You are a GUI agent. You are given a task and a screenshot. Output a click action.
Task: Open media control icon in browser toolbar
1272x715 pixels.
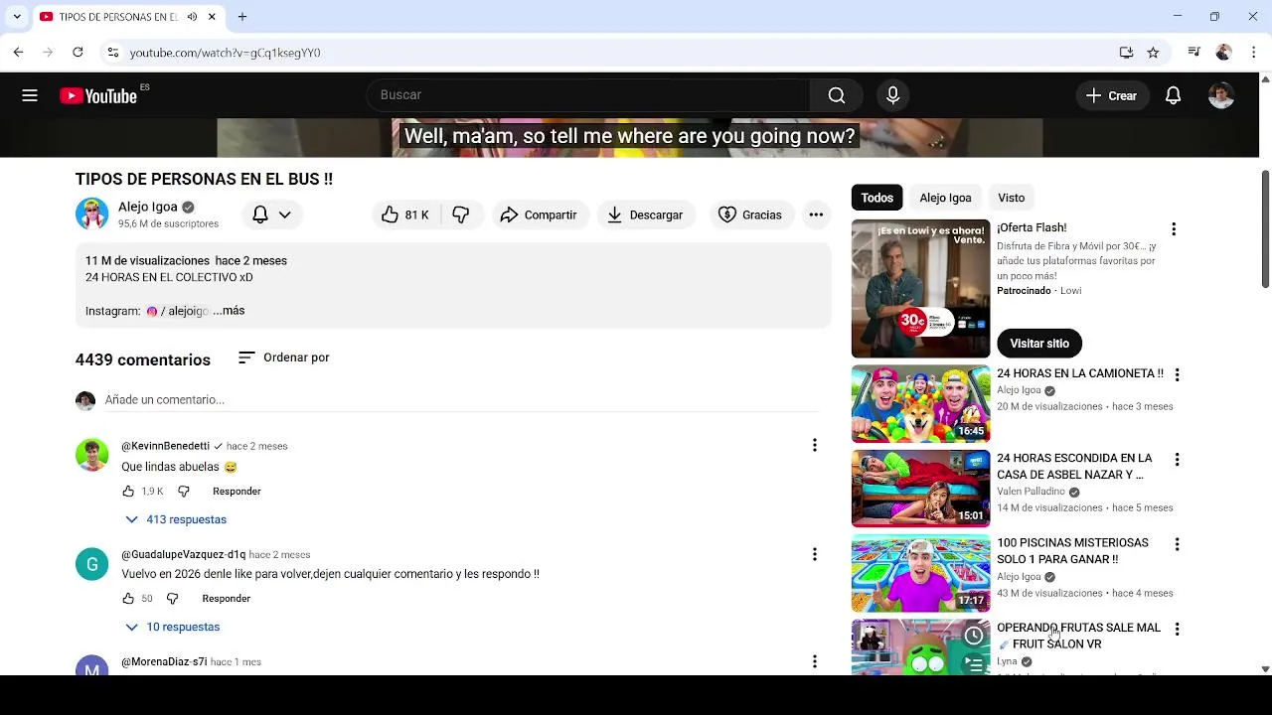pyautogui.click(x=1193, y=53)
